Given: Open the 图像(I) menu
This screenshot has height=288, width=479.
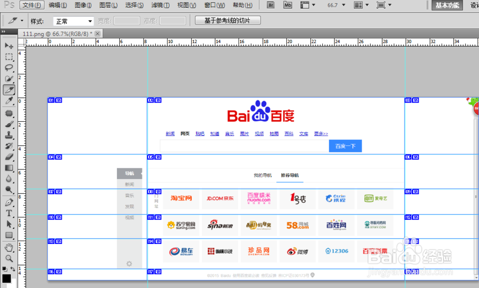Looking at the screenshot, I should (x=83, y=5).
